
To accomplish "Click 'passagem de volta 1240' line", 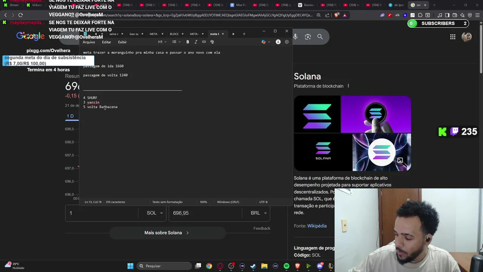I will pos(105,75).
